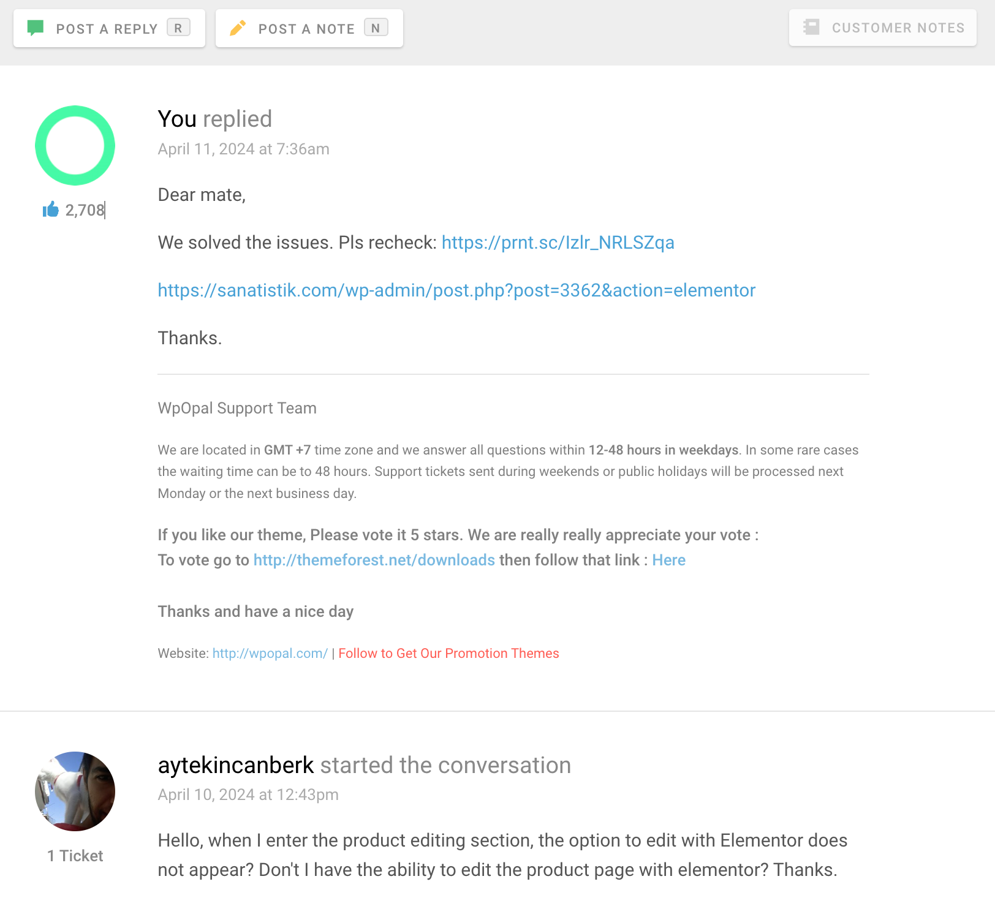Screen dimensions: 995x898
Task: Click the notebook icon beside Customer Notes
Action: pos(811,27)
